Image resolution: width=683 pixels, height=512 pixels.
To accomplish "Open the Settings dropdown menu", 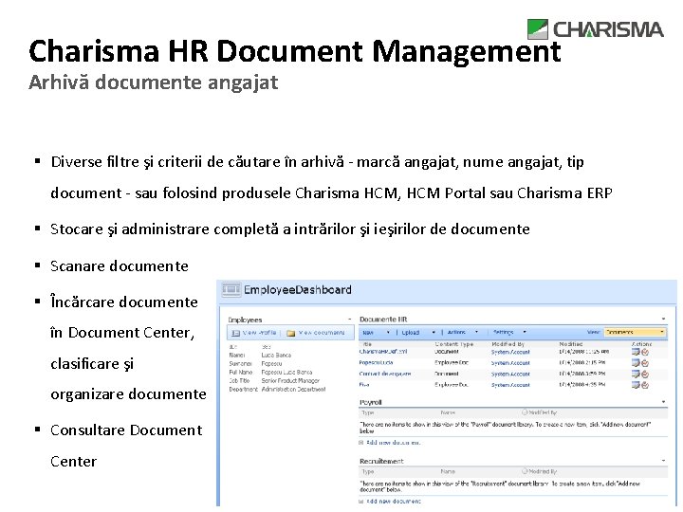I will (509, 332).
